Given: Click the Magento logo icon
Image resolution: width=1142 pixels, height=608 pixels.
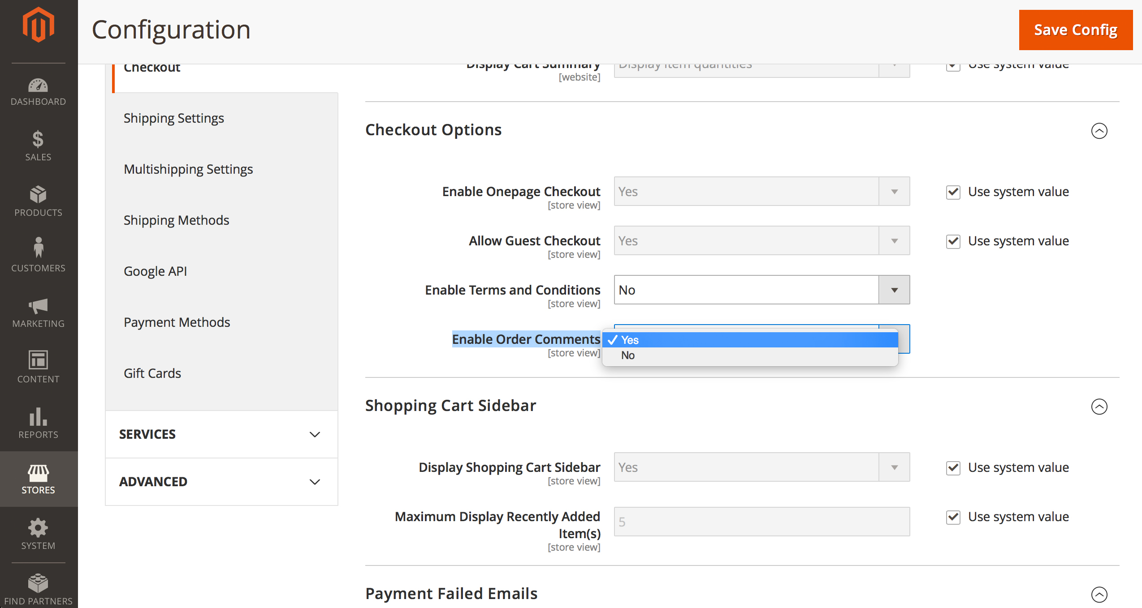Looking at the screenshot, I should coord(39,25).
